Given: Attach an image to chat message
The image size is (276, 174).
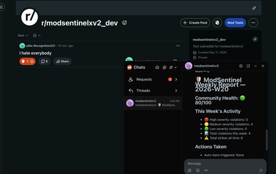Looking at the screenshot, I should coord(189,170).
